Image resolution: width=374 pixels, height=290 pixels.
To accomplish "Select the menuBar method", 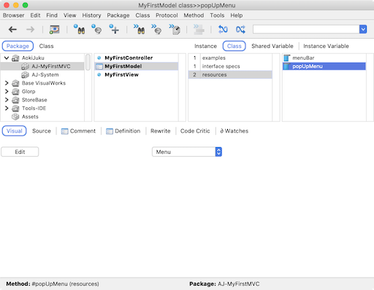I will pyautogui.click(x=324, y=58).
